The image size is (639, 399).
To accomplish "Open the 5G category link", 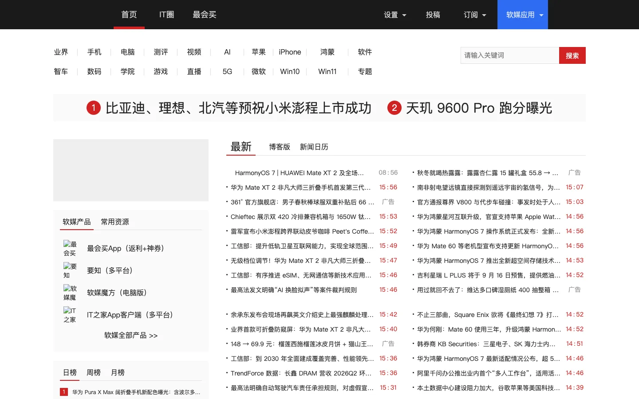I will tap(227, 71).
